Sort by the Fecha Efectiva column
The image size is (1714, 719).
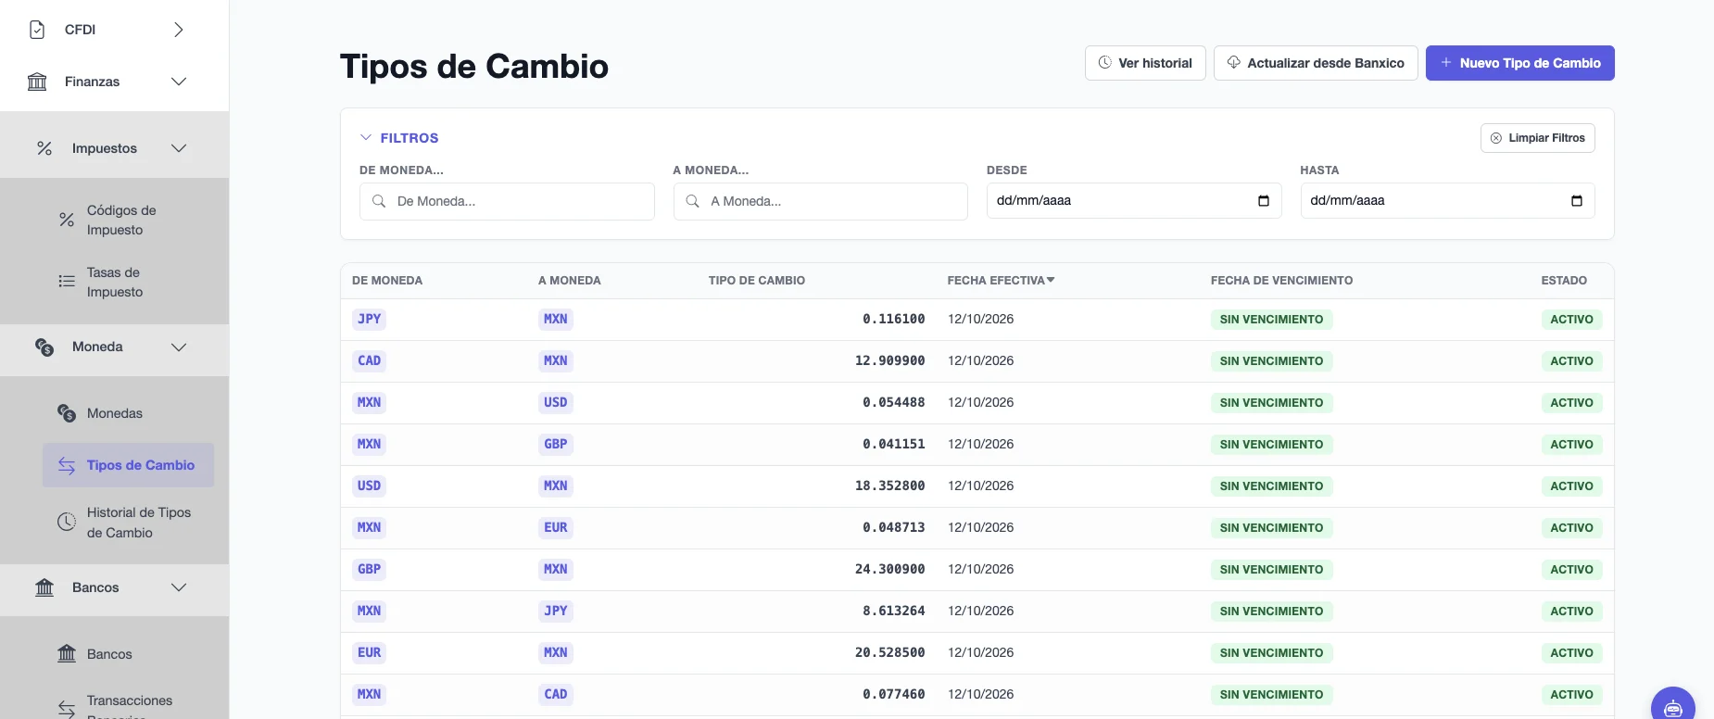[1001, 281]
